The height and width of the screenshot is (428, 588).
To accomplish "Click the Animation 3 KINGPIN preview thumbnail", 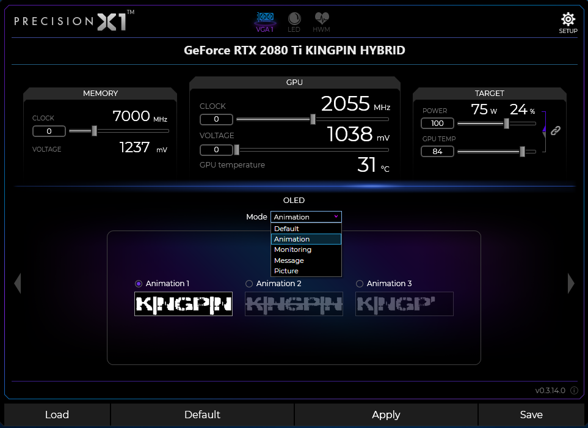I will click(404, 304).
